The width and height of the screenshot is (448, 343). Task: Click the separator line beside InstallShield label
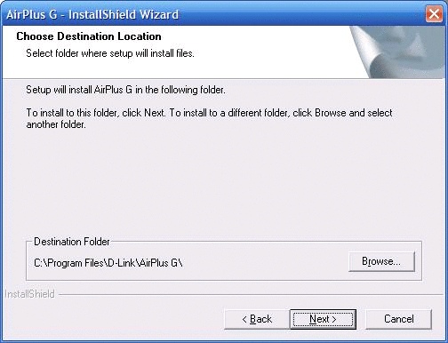252,295
